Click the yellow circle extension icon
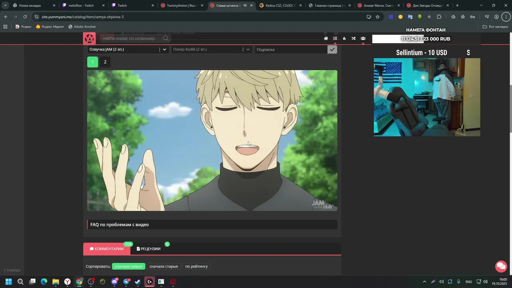This screenshot has width=512, height=288. tap(400, 17)
